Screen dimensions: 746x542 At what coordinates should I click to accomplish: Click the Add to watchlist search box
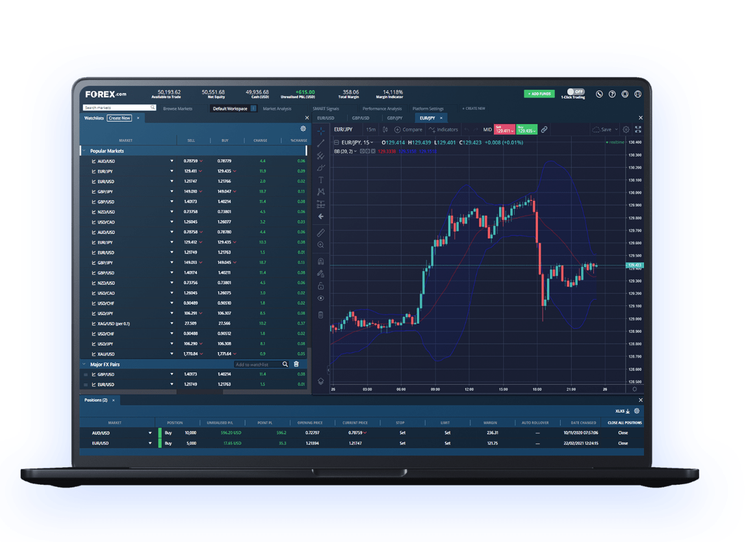tap(260, 364)
